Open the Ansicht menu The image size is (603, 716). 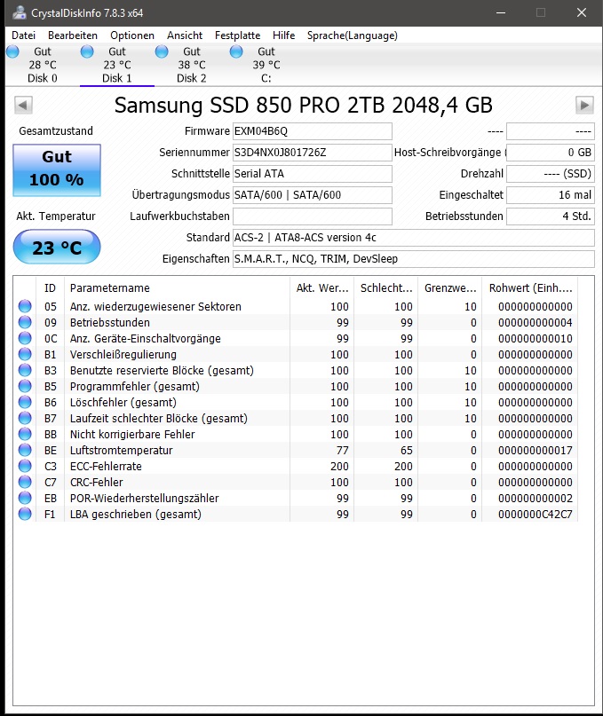coord(185,35)
